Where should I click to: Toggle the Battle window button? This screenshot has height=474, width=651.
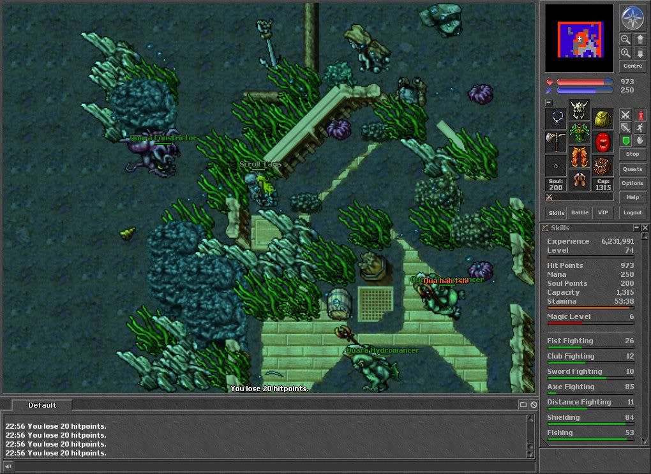point(580,212)
